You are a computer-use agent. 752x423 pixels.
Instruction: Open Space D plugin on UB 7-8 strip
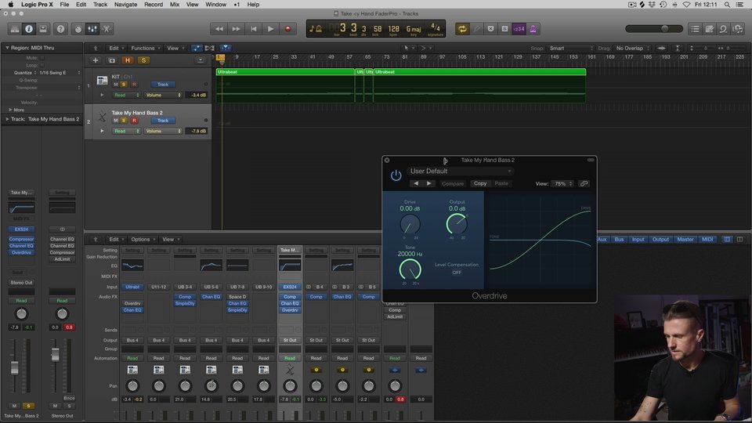tap(237, 297)
